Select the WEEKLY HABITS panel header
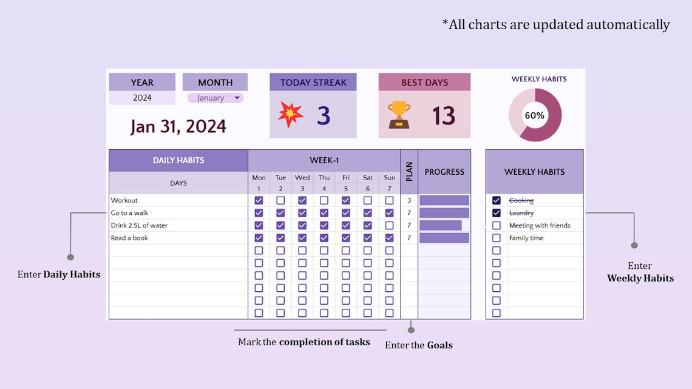The width and height of the screenshot is (692, 389). pyautogui.click(x=534, y=172)
